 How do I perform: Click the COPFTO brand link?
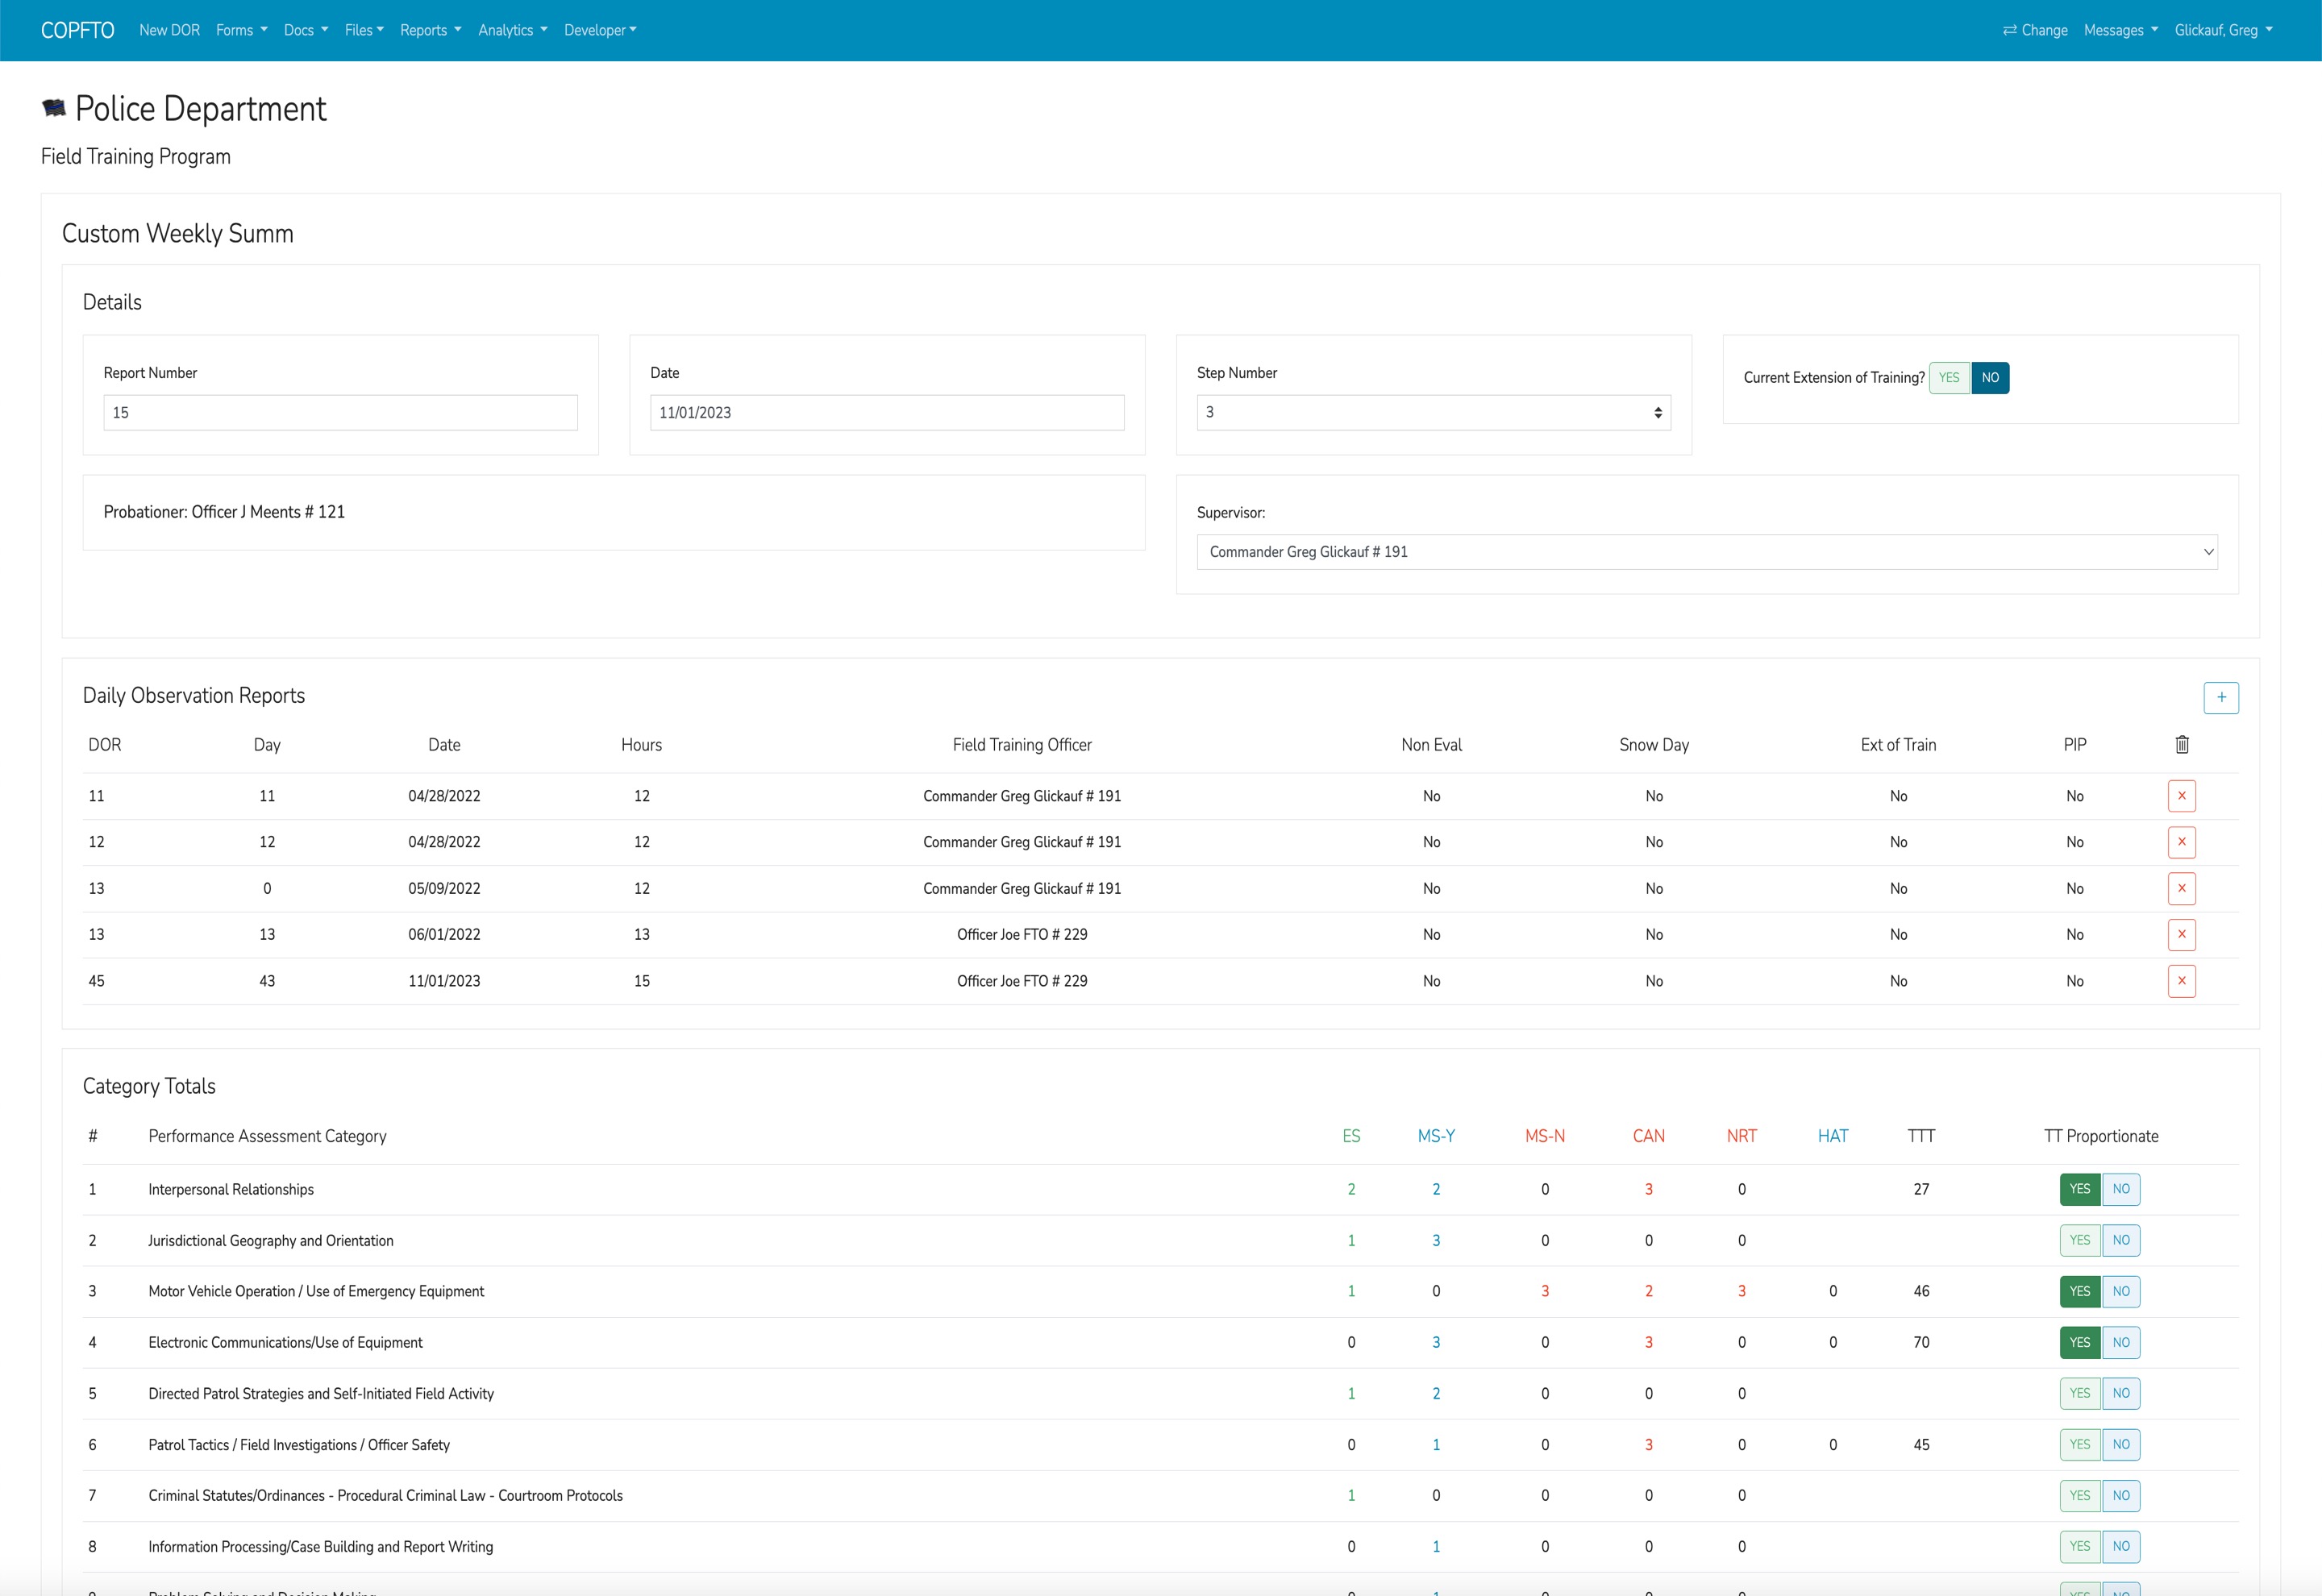coord(77,30)
